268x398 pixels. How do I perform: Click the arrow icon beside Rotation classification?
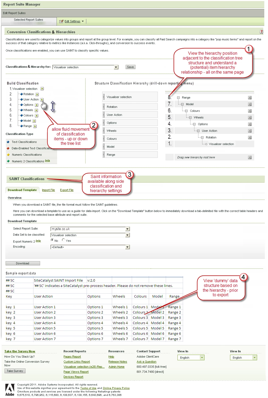pos(37,94)
